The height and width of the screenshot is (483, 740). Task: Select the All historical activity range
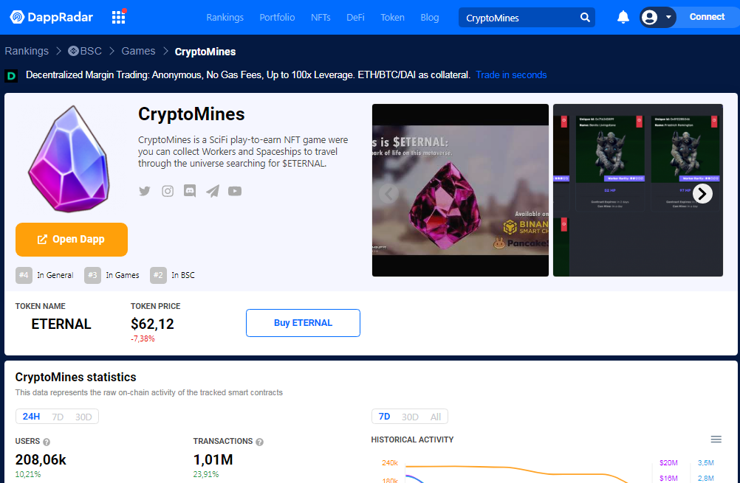[435, 417]
